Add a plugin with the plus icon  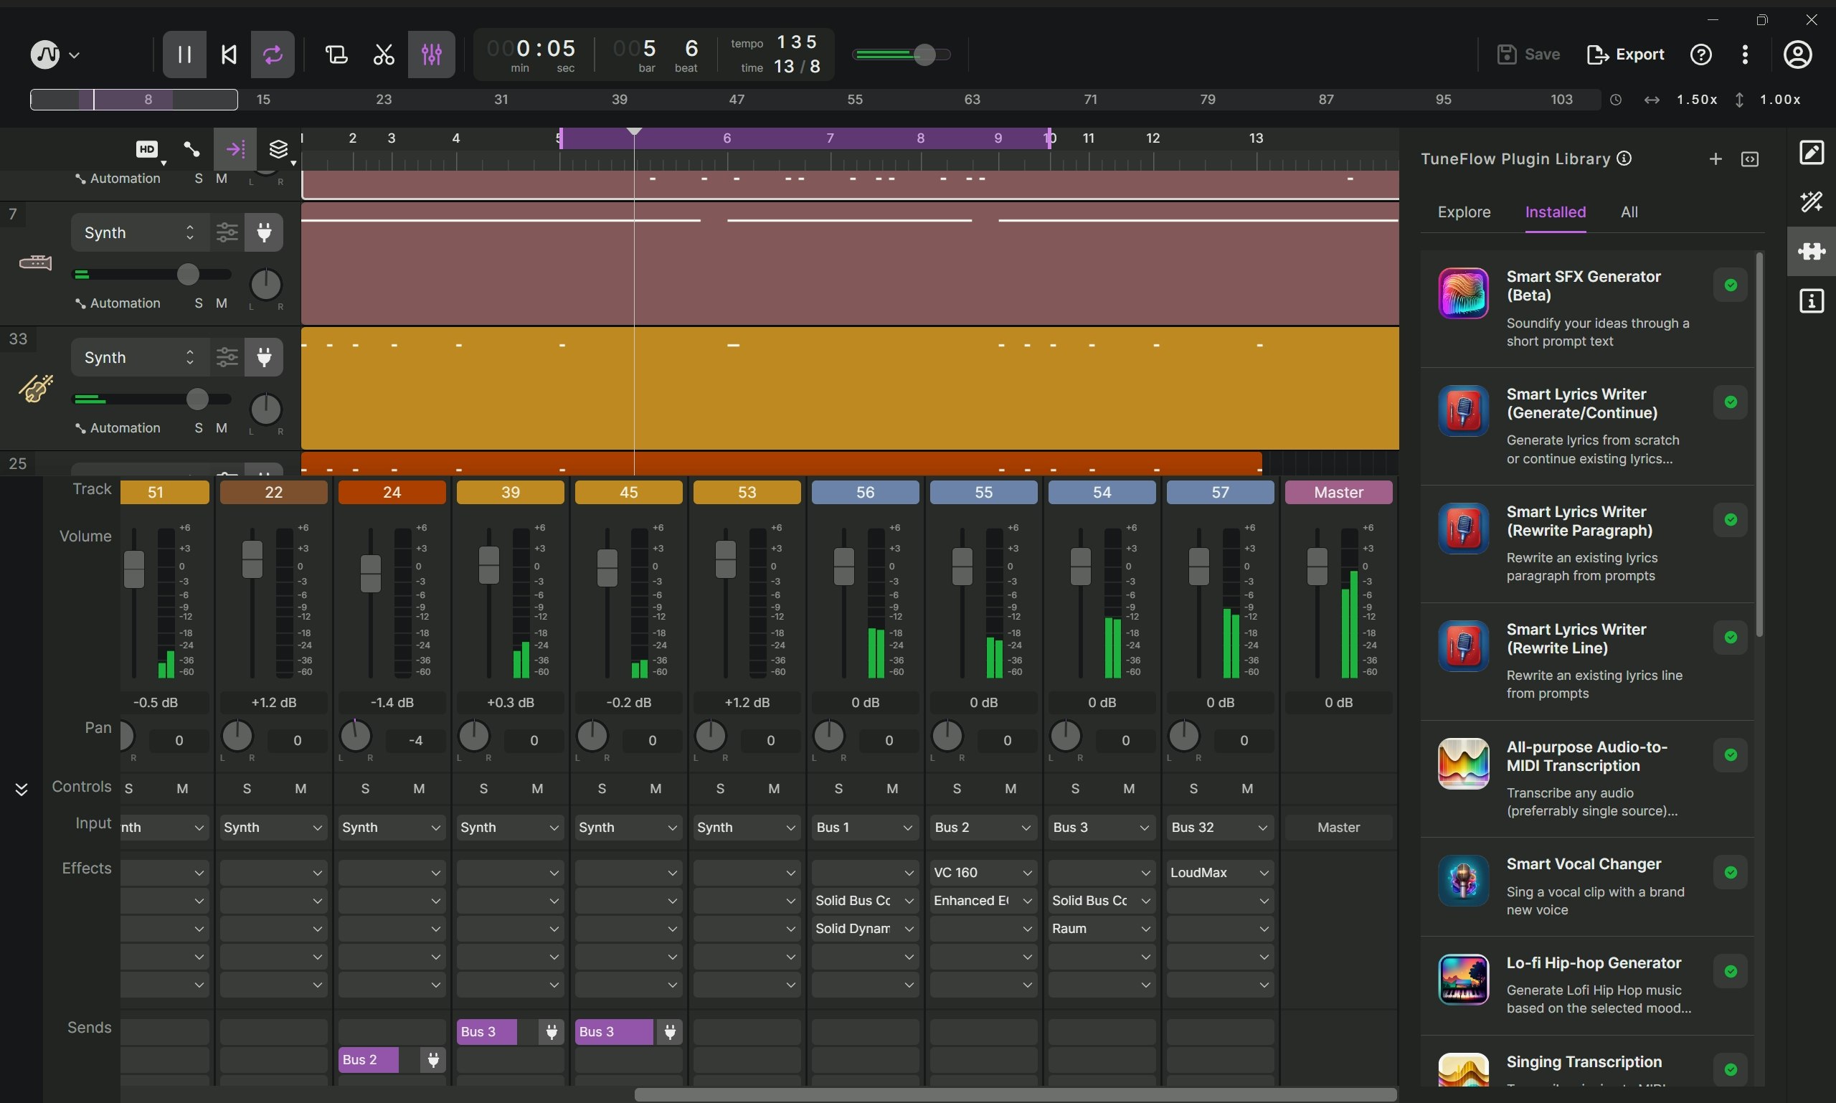[x=1716, y=158]
